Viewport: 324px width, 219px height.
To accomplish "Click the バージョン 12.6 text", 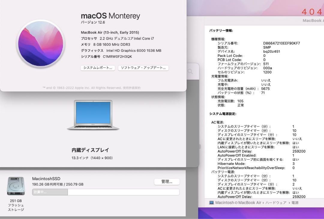I will click(x=93, y=22).
